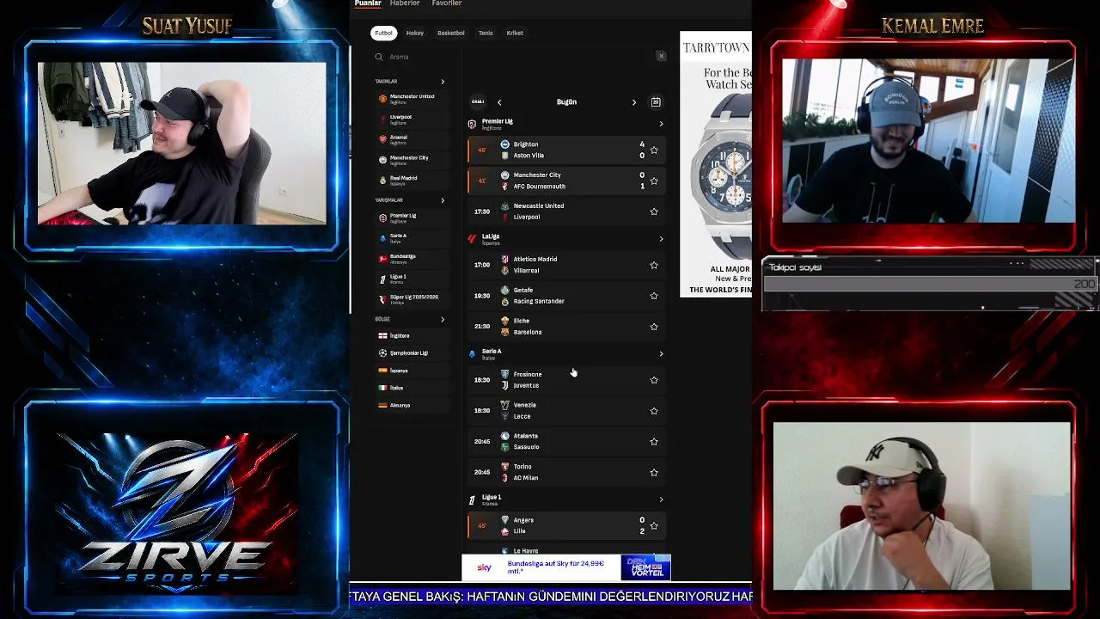The image size is (1100, 619).
Task: Switch to the Puanlar tab
Action: click(368, 3)
